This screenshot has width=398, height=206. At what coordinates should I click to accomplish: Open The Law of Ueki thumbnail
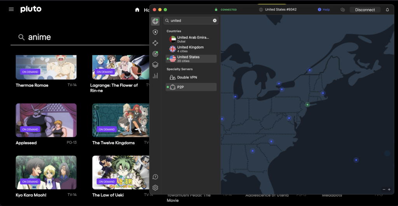[x=121, y=173]
